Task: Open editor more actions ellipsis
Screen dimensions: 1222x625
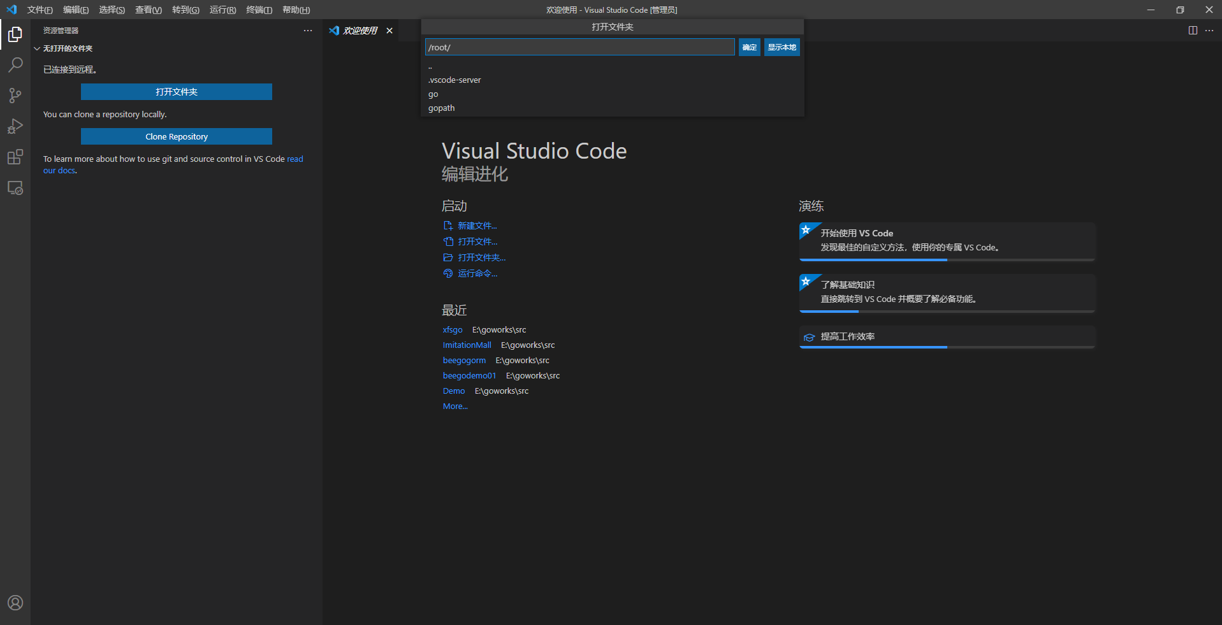Action: [1209, 31]
